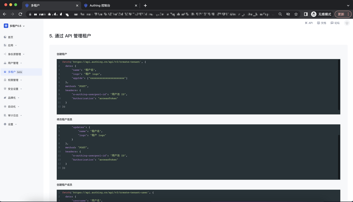Click the 身份源管理 share icon
This screenshot has width=353, height=202.
click(x=5, y=54)
